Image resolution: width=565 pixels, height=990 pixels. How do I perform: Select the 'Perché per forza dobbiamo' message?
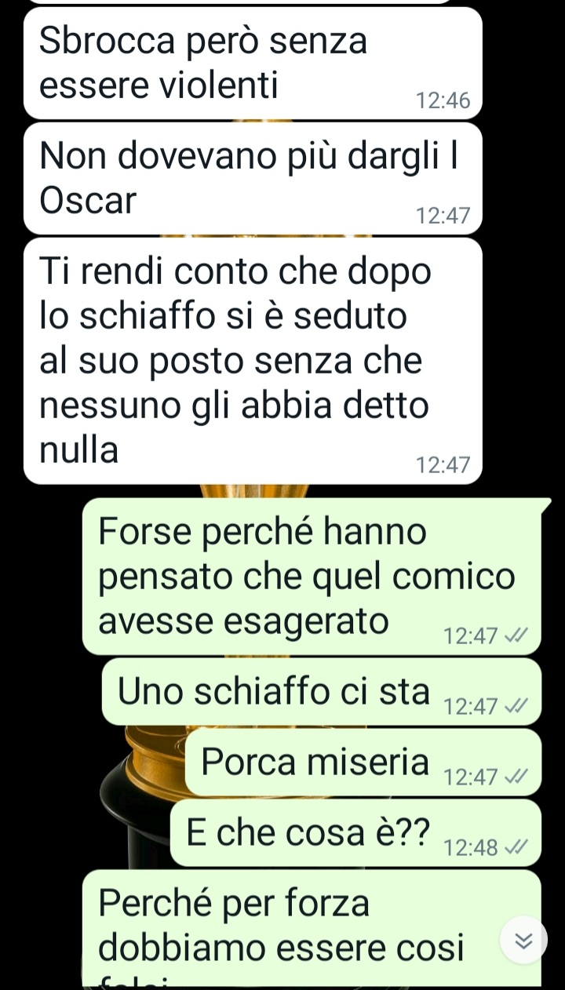tap(312, 928)
